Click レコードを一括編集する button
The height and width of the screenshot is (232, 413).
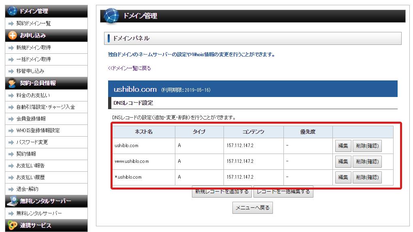click(x=283, y=192)
